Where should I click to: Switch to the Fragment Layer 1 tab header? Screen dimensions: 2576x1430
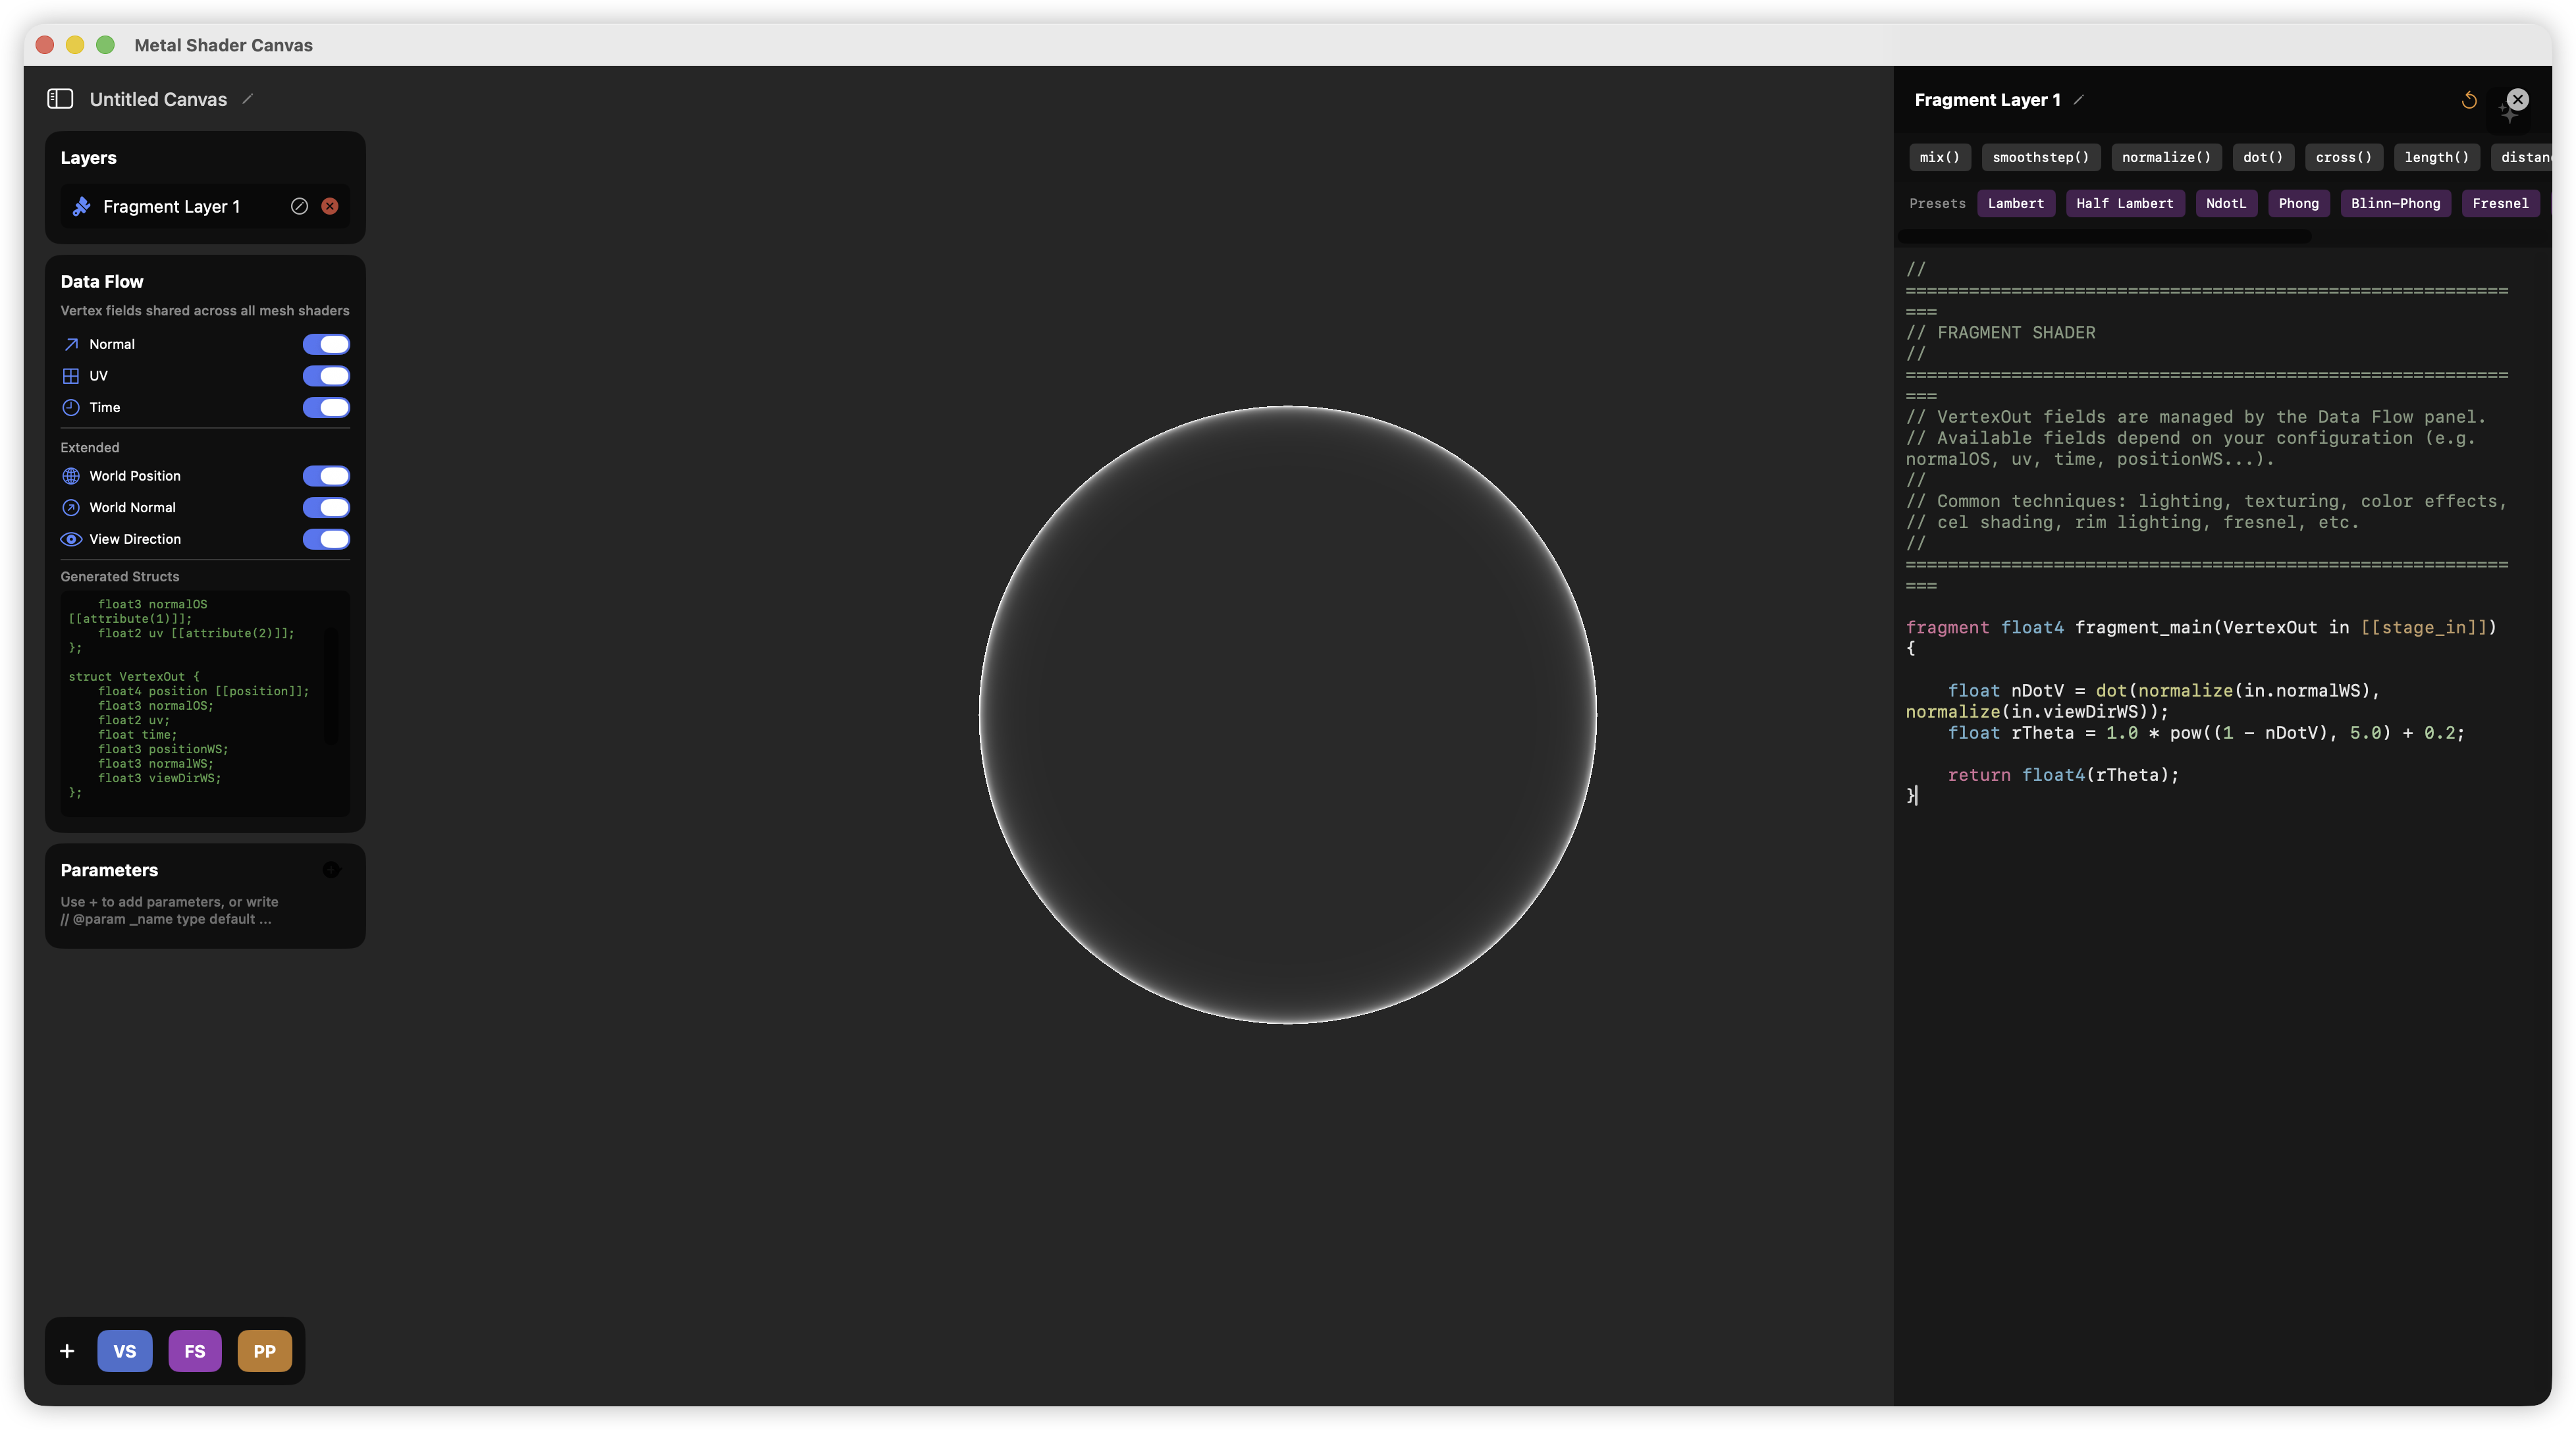1988,99
